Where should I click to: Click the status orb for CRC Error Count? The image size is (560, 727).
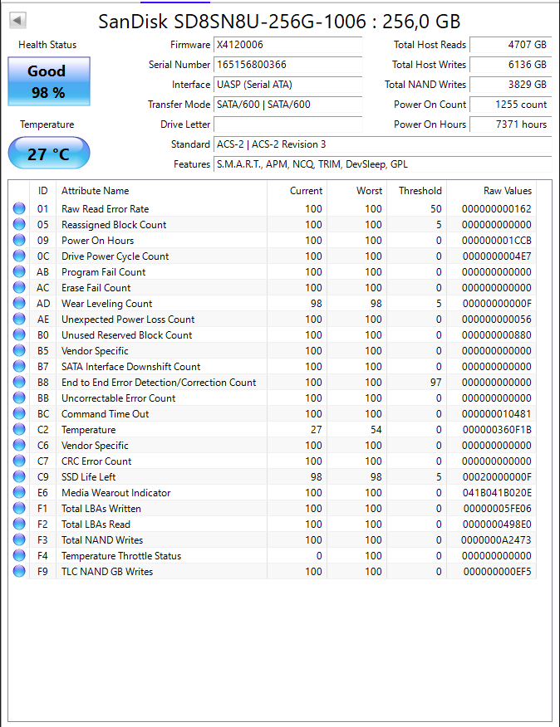click(19, 461)
